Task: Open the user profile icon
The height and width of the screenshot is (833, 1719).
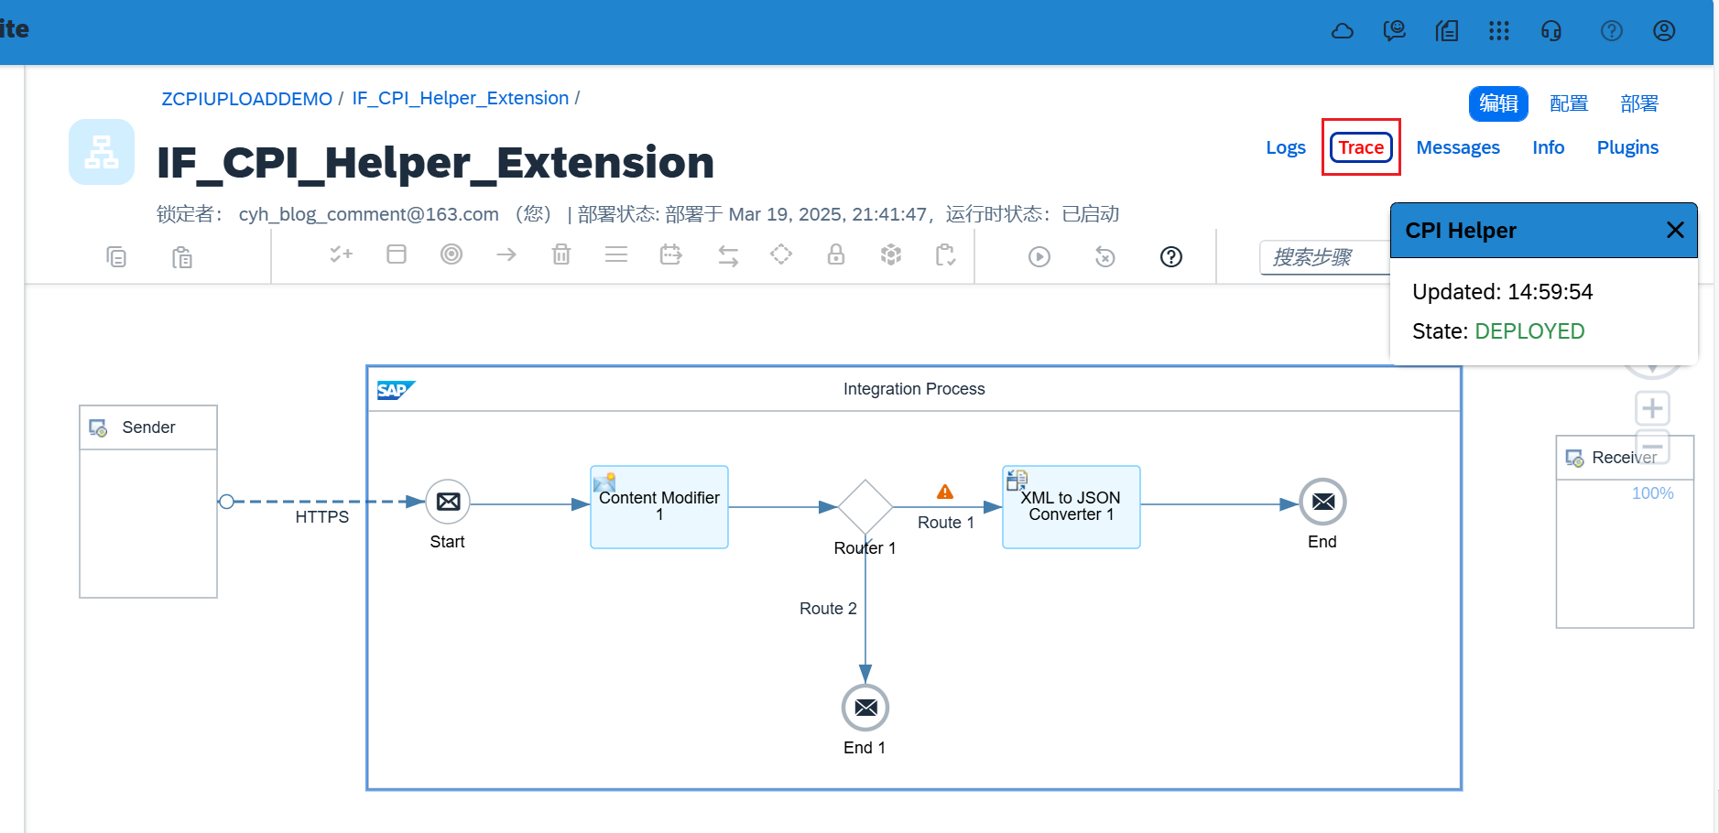Action: 1663,31
